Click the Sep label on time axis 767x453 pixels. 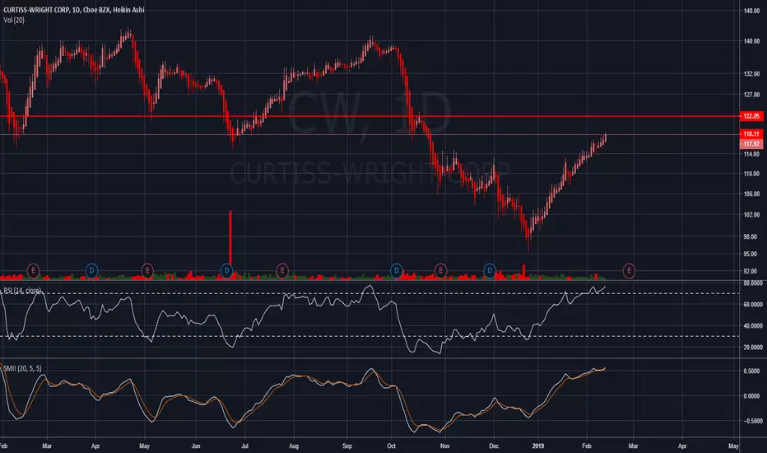346,446
